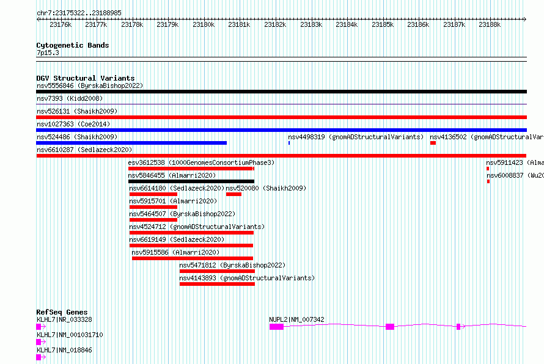Viewport: 544px width, 364px height.
Task: Click the 23182k ruler tick label
Action: tap(275, 24)
